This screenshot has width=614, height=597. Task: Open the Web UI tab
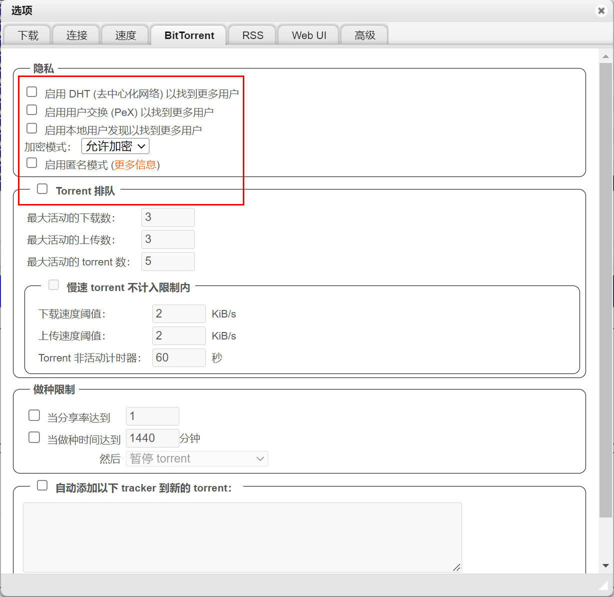[x=309, y=35]
